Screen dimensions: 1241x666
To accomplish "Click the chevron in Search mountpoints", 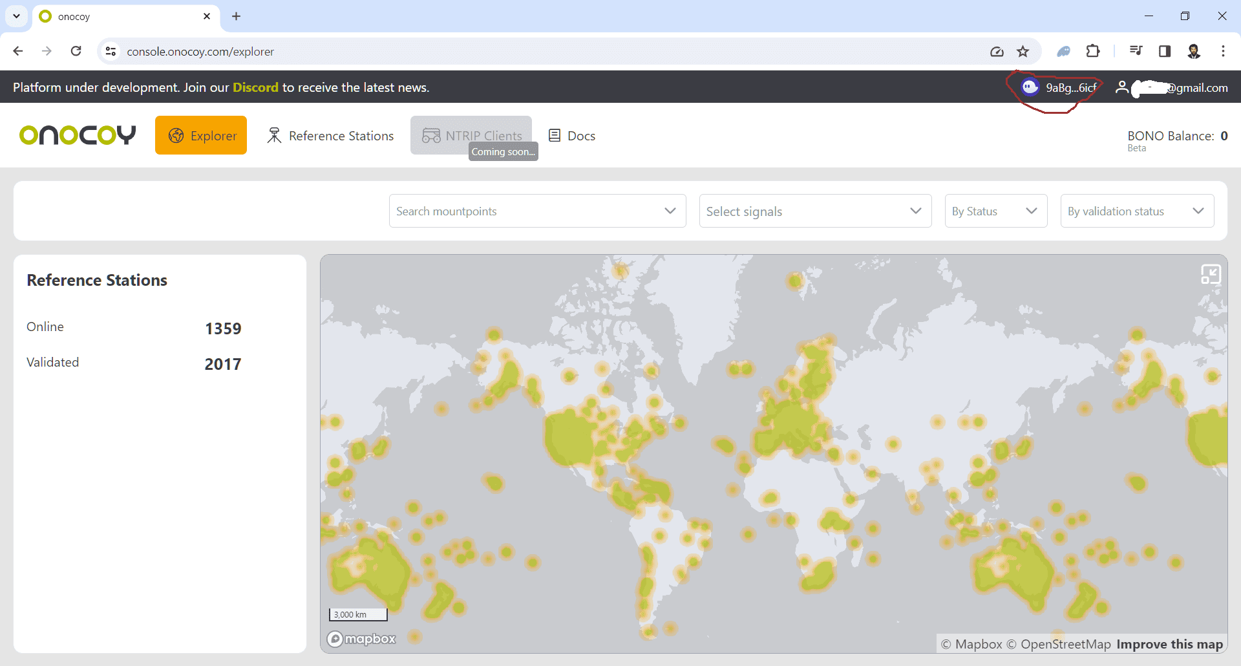I will point(670,211).
